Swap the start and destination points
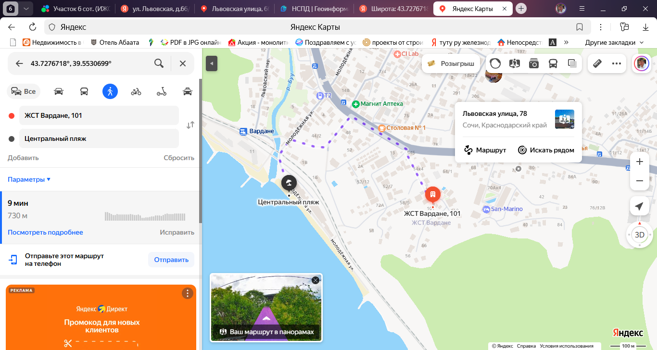 coord(190,125)
